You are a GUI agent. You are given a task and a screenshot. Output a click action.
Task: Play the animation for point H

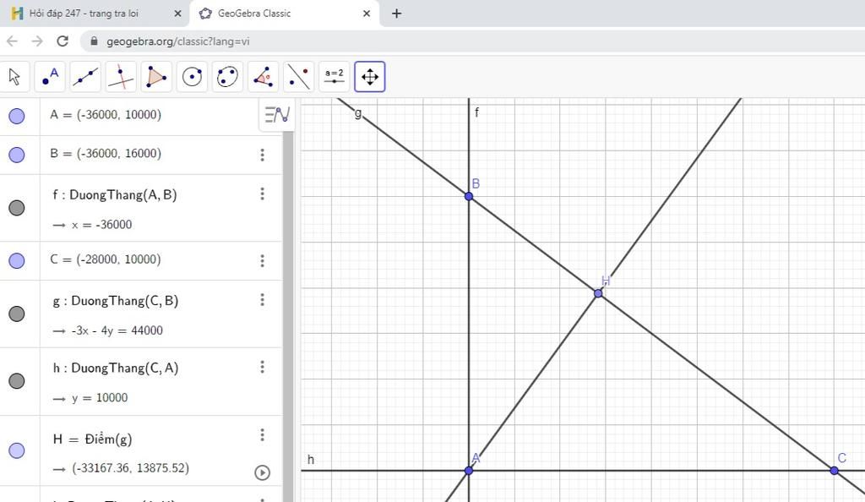(x=263, y=472)
